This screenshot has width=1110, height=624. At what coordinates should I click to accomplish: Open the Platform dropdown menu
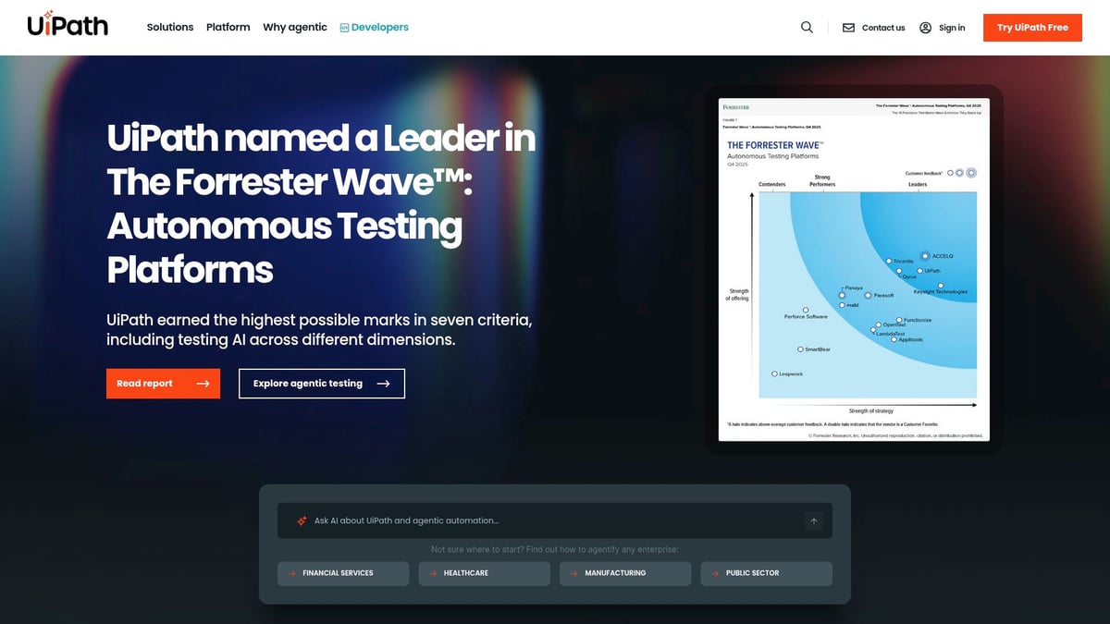(x=228, y=27)
